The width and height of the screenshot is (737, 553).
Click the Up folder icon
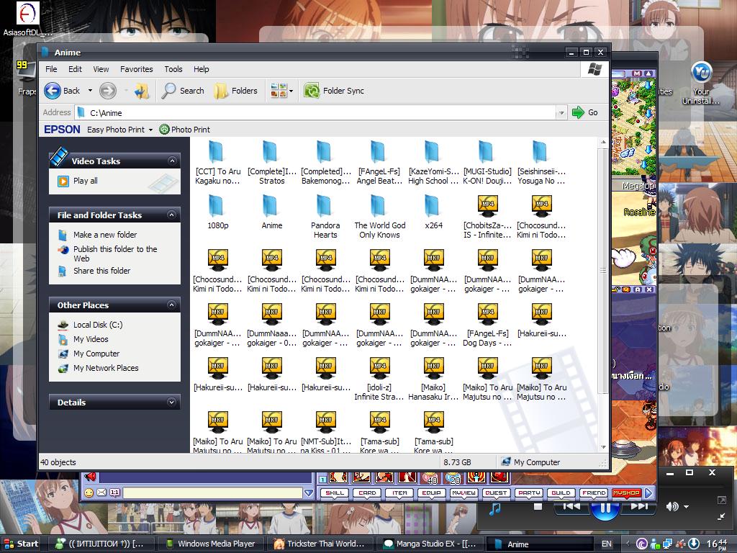tap(142, 91)
